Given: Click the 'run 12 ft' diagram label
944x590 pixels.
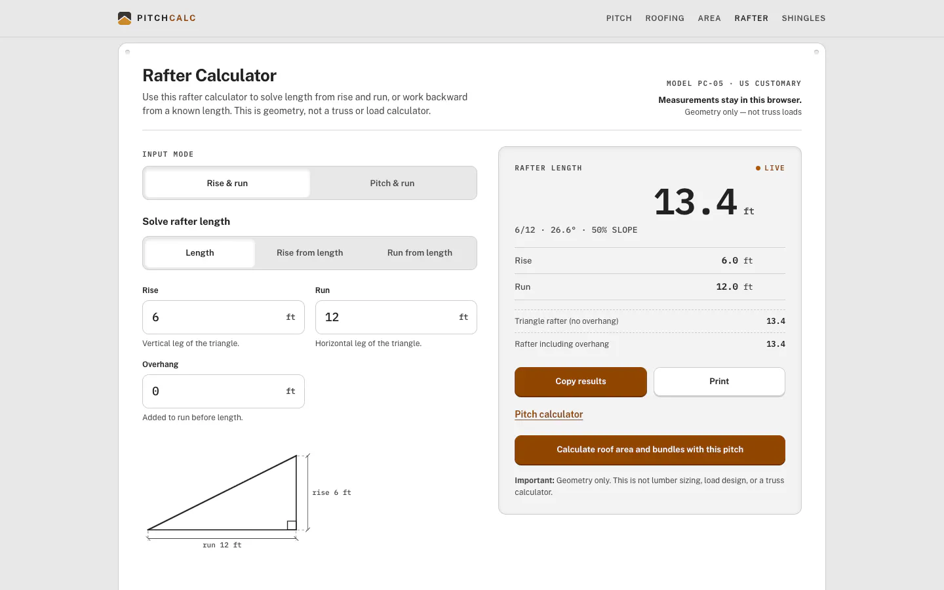Looking at the screenshot, I should coord(222,545).
